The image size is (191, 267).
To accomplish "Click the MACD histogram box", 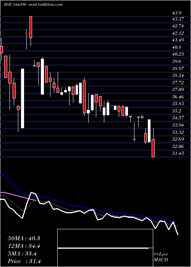I will [105, 248].
